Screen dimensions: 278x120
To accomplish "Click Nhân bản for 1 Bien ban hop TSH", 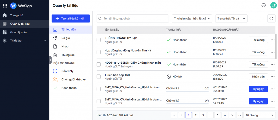I will coord(258,77).
